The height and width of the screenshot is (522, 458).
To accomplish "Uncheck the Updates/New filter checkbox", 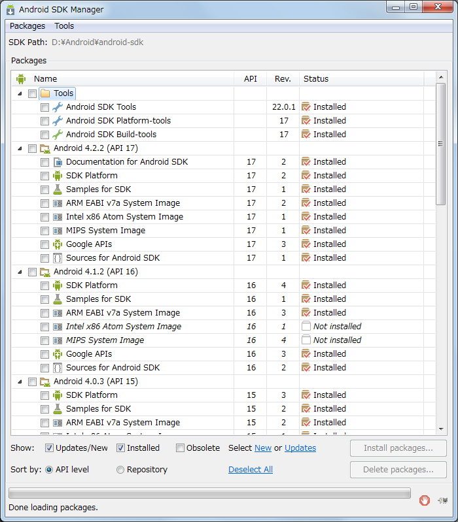I will [x=50, y=448].
